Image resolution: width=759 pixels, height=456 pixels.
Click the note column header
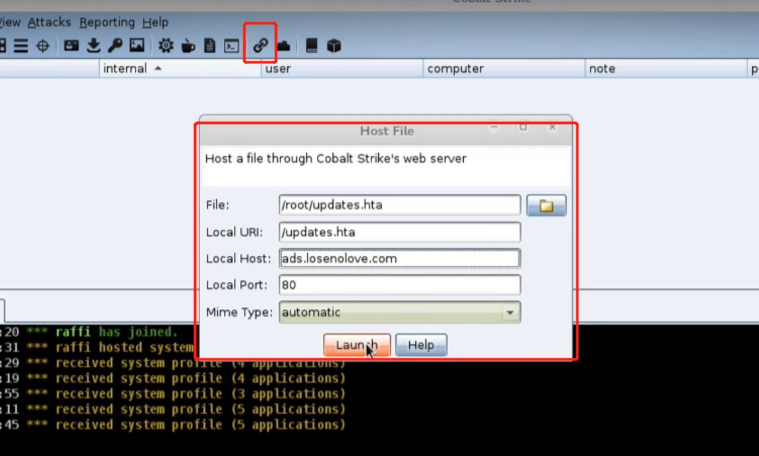pos(665,69)
